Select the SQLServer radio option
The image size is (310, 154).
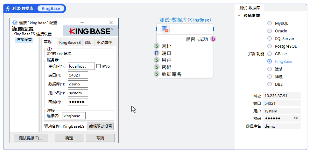(x=270, y=38)
